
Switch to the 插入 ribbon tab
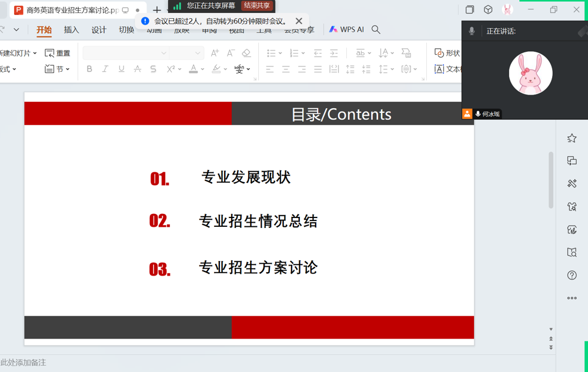[x=71, y=29]
